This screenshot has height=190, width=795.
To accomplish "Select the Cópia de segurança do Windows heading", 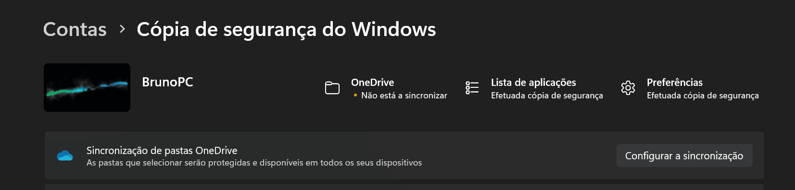I will click(x=286, y=29).
